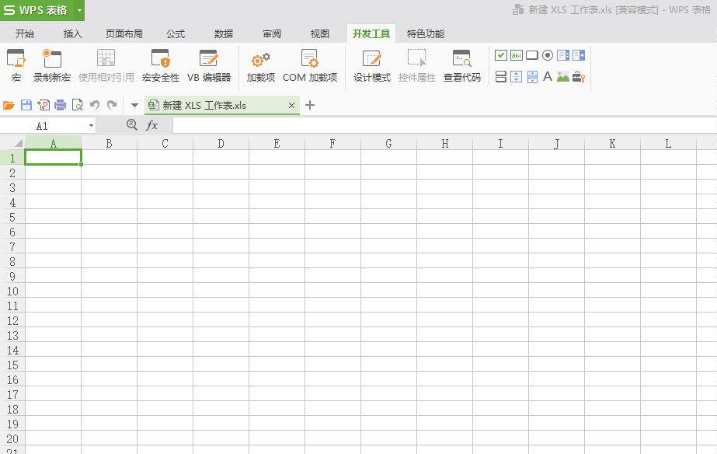
Task: Insert an image control
Action: pyautogui.click(x=563, y=77)
